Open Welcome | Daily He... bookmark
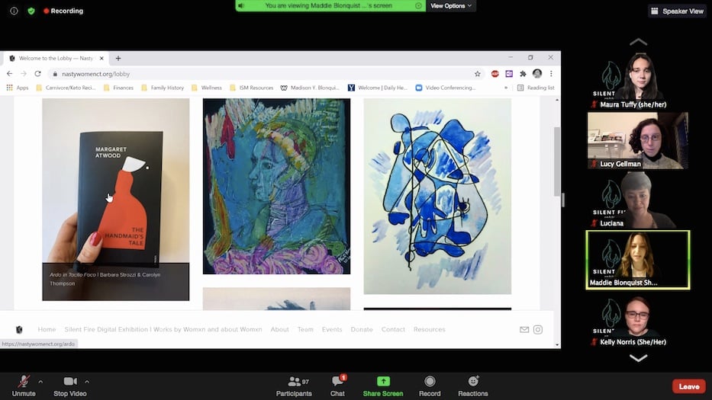The height and width of the screenshot is (400, 712). (x=378, y=88)
